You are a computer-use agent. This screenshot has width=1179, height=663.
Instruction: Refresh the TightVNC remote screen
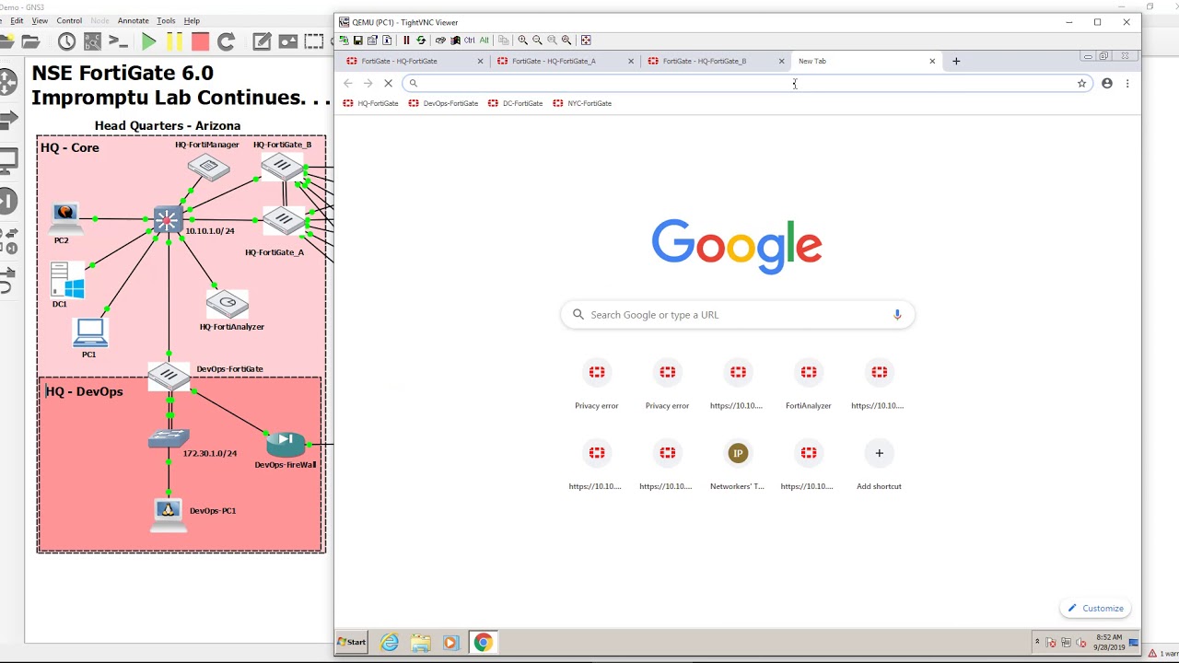421,40
